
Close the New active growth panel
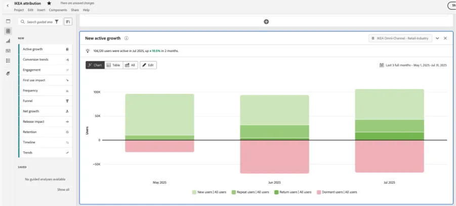coord(445,38)
